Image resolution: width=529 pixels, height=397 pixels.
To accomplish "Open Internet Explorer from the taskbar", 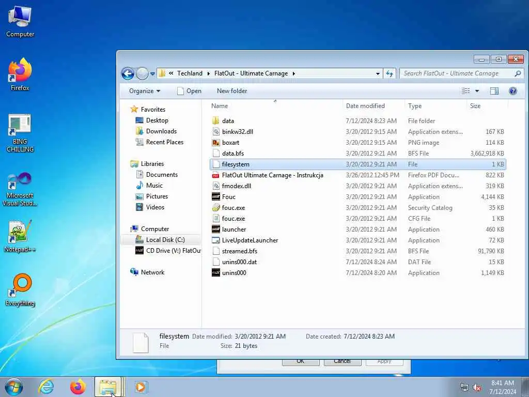I will coord(46,387).
